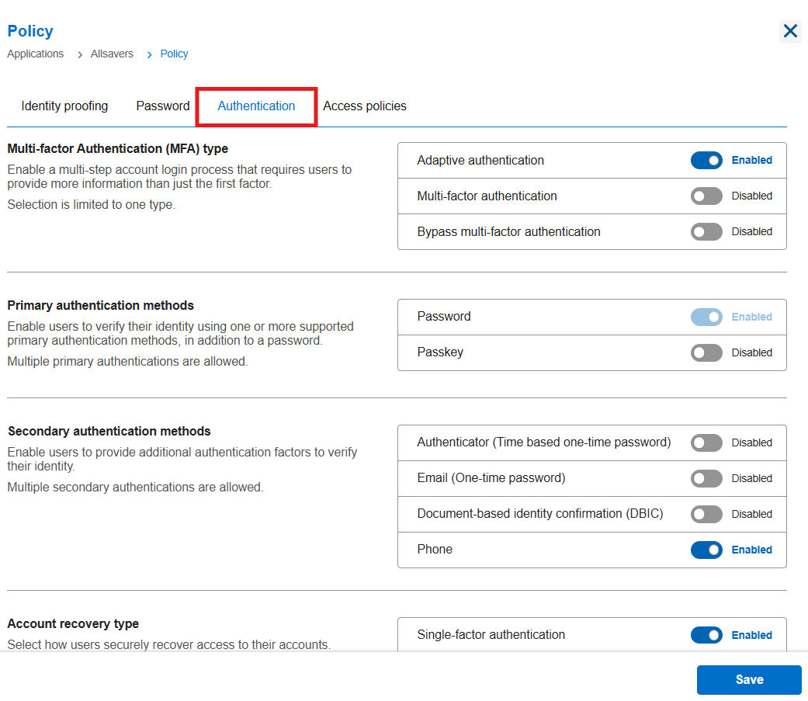Screen dimensions: 808x701
Task: Open Allsavers breadcrumb link
Action: [112, 54]
